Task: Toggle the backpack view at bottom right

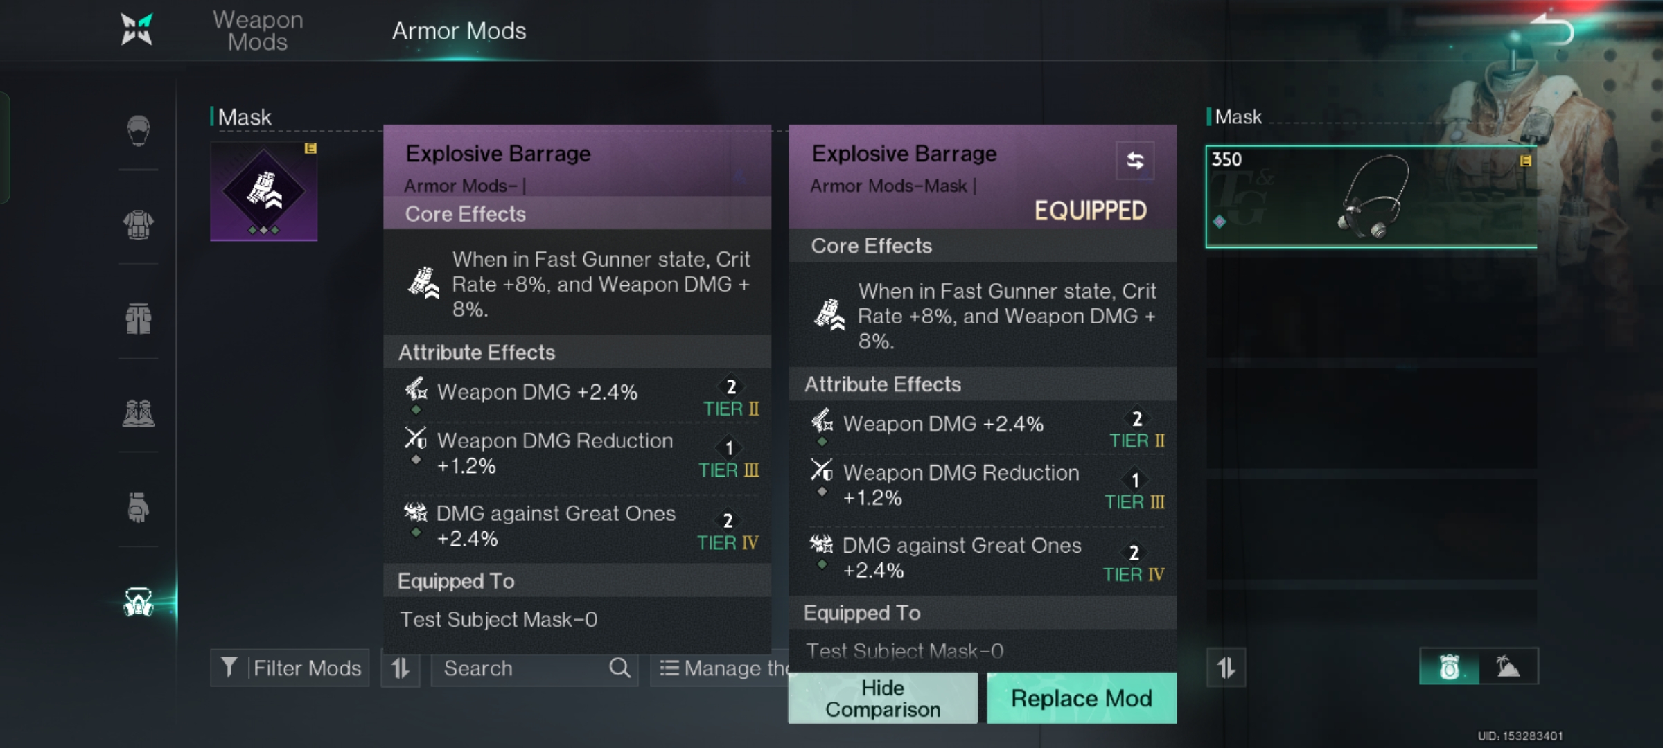Action: click(x=1449, y=667)
